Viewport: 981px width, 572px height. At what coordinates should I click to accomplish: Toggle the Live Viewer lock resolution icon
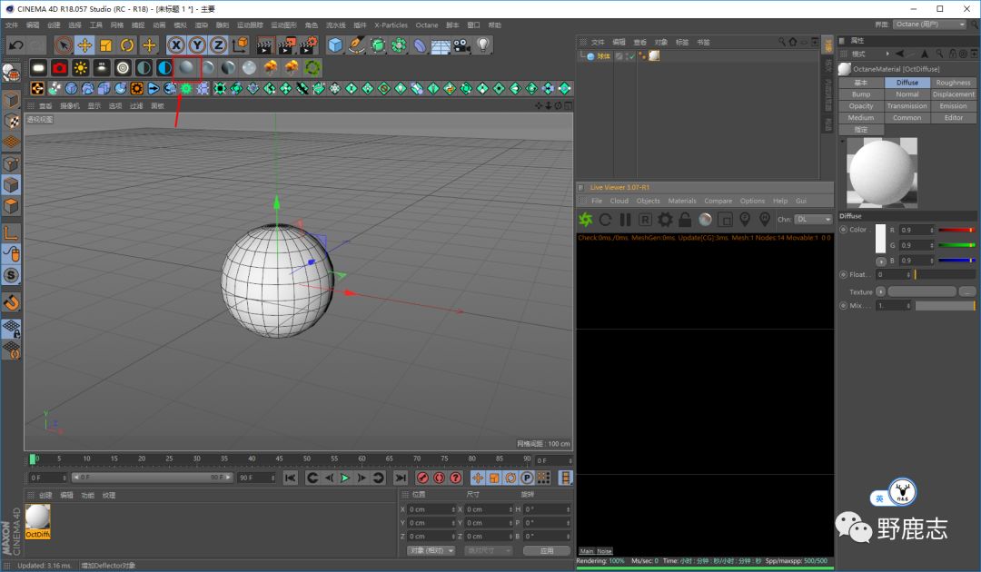pyautogui.click(x=685, y=219)
